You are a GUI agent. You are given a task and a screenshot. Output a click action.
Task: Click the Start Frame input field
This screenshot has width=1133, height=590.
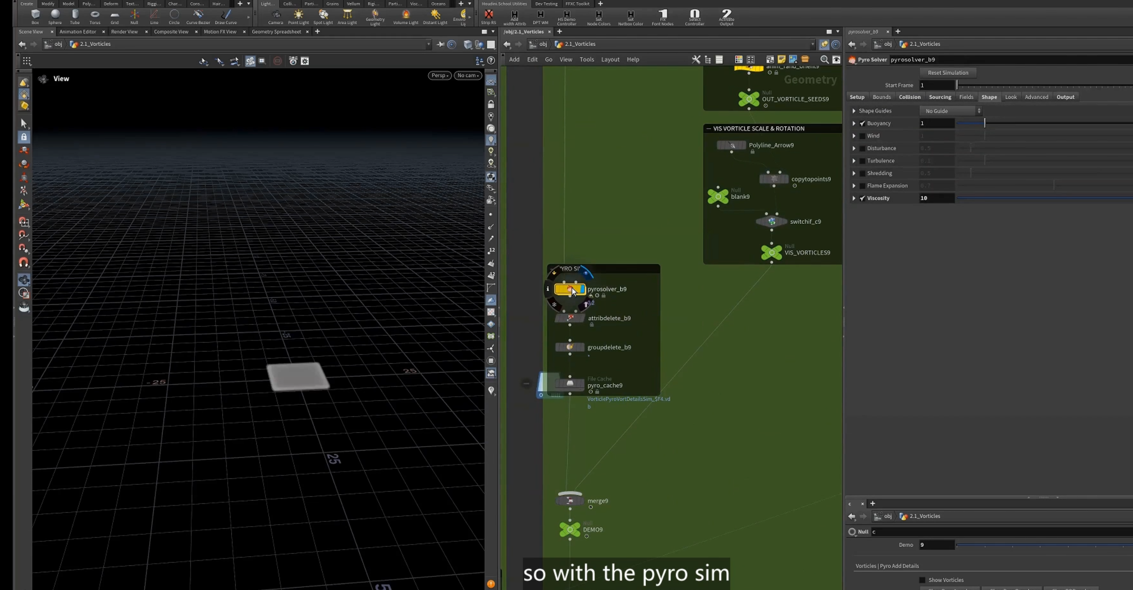(x=937, y=85)
